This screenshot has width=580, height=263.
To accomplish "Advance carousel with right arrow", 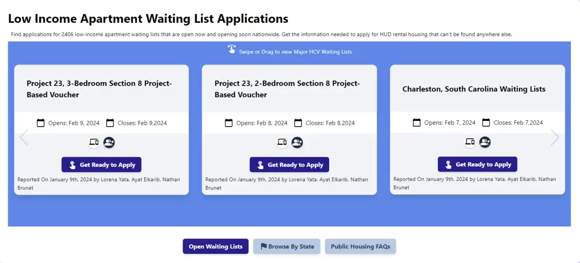I will 555,138.
